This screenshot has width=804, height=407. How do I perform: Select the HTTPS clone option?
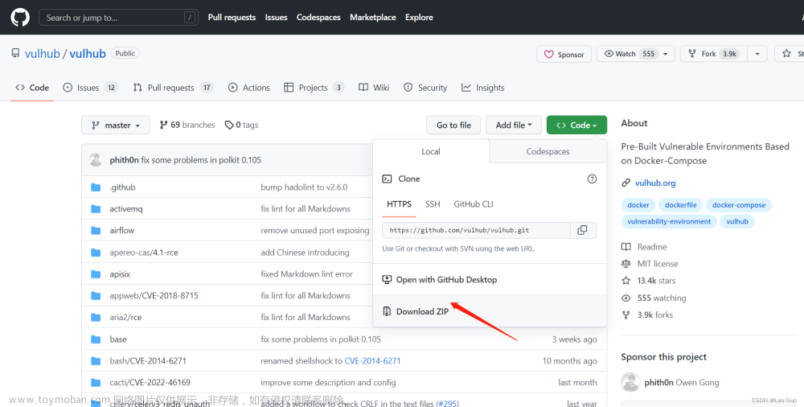[x=399, y=204]
